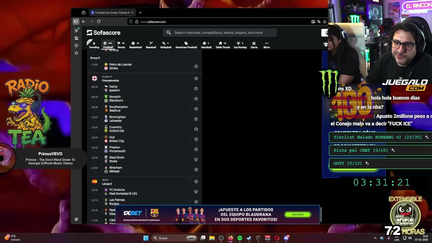Select the American Football tab

186,45
